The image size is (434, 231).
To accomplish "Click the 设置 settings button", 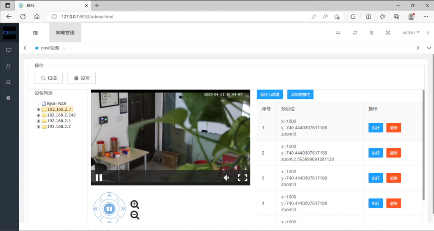I will [81, 78].
